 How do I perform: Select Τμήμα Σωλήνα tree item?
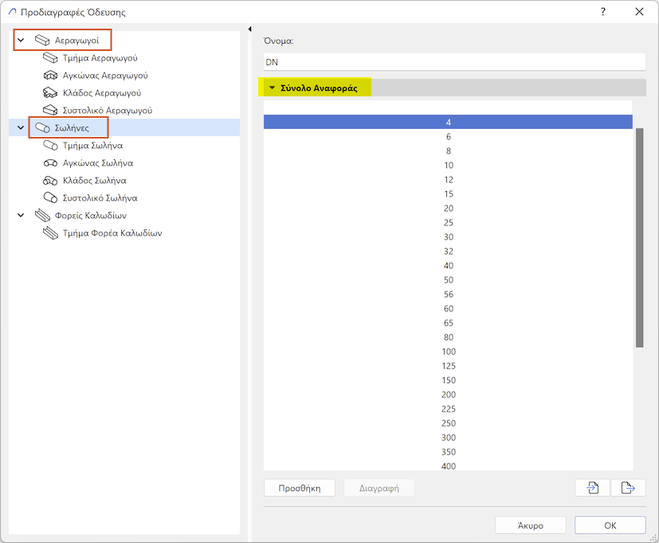92,145
